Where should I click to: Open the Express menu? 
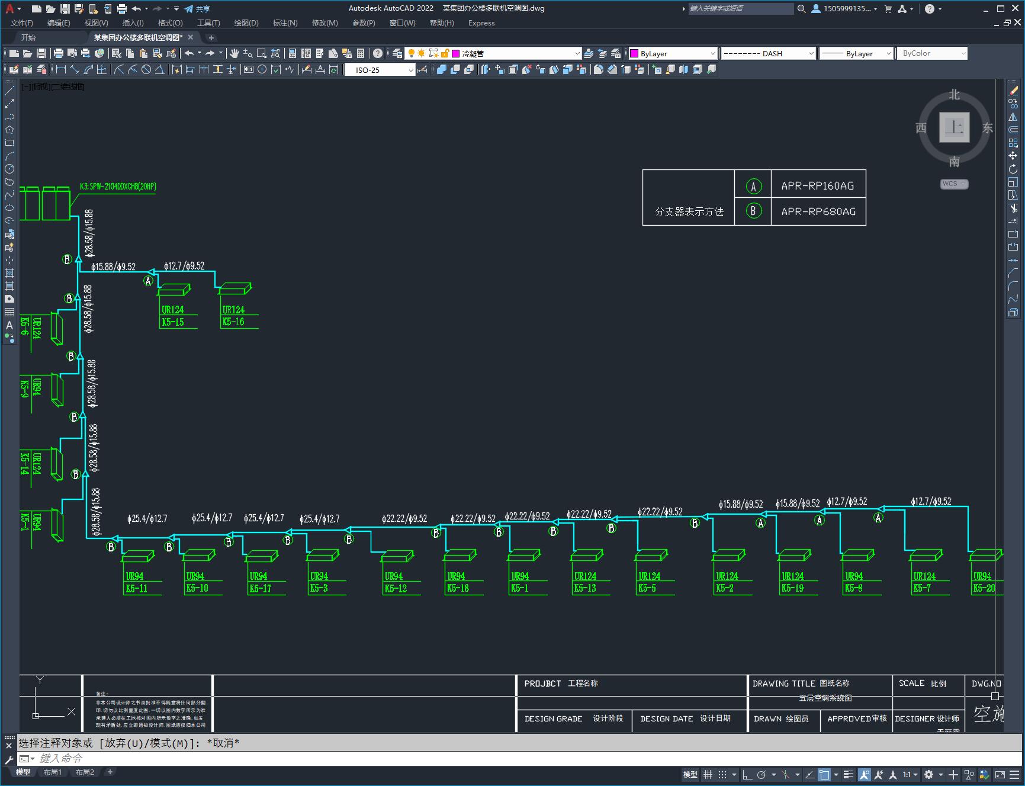(x=481, y=23)
